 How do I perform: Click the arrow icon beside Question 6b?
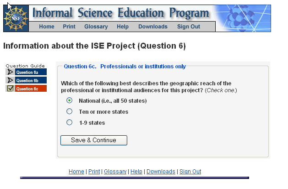(10, 80)
